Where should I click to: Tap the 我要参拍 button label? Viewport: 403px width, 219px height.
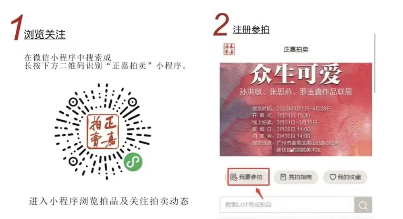tap(251, 177)
